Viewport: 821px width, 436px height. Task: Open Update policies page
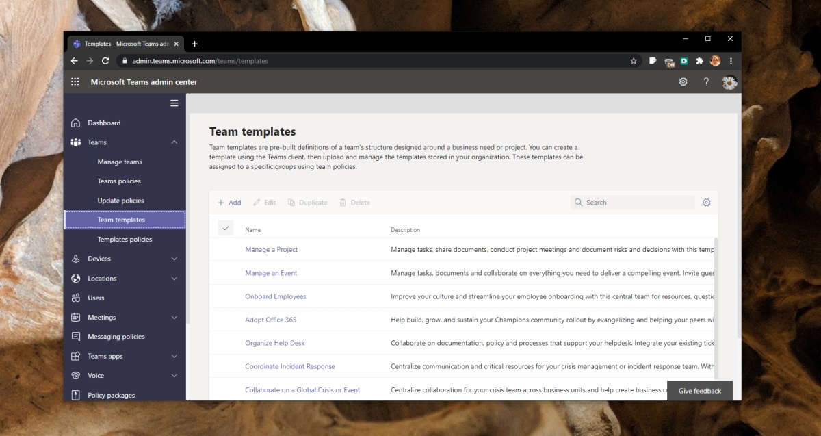[120, 201]
